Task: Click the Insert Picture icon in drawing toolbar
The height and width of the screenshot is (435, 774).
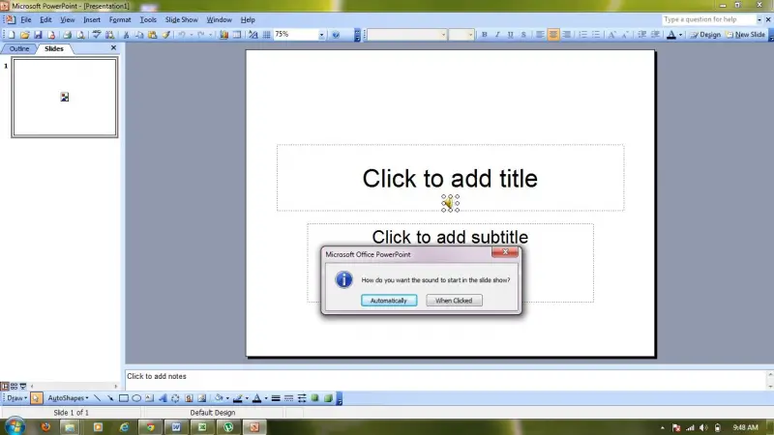Action: coord(201,398)
